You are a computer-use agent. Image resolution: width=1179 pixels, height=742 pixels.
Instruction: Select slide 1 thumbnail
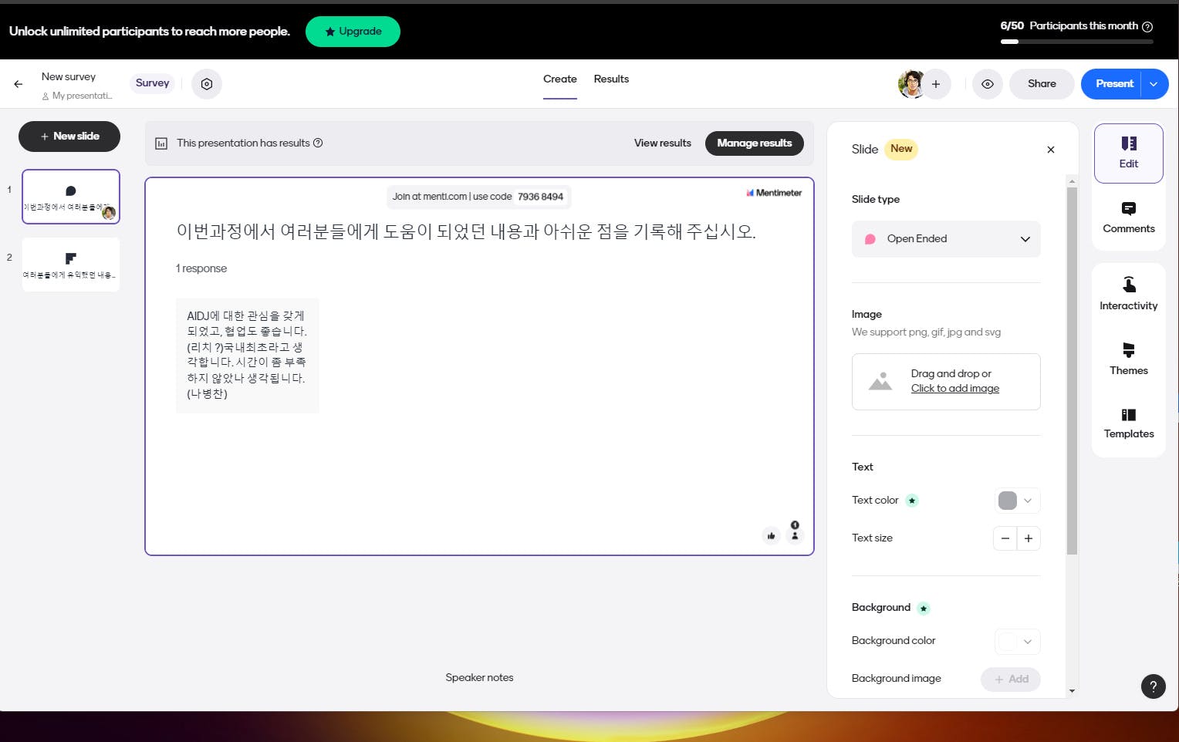coord(71,197)
